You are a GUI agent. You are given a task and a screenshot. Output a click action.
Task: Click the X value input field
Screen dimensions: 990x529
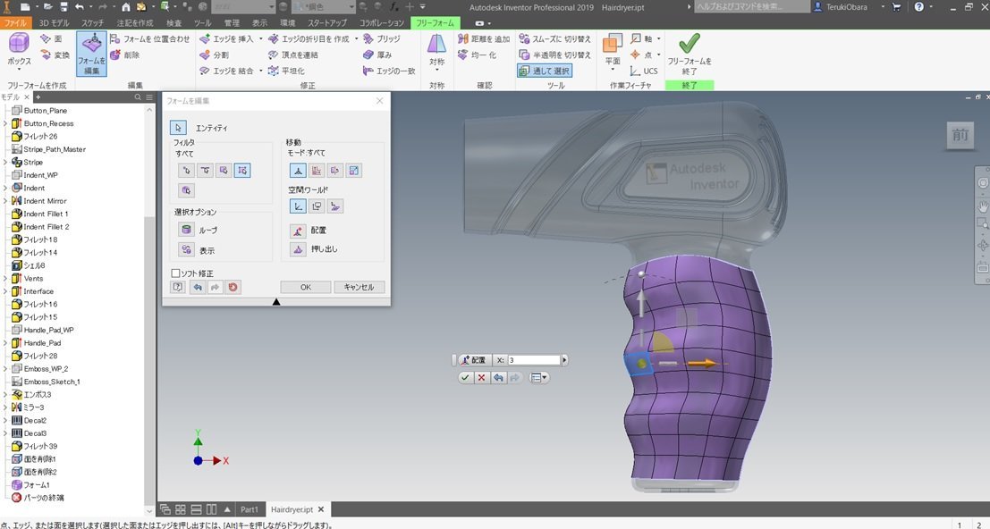pos(534,360)
